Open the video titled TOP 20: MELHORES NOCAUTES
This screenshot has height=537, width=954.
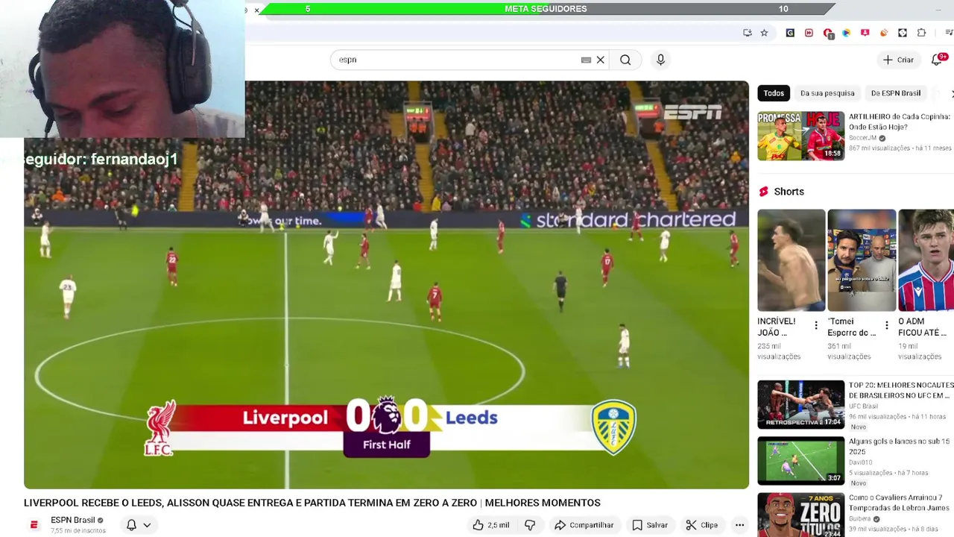[x=901, y=390]
